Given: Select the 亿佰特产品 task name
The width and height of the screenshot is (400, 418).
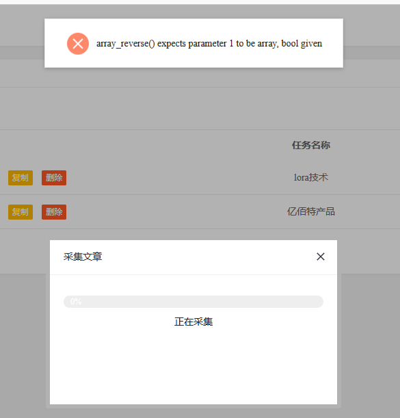Looking at the screenshot, I should point(310,211).
